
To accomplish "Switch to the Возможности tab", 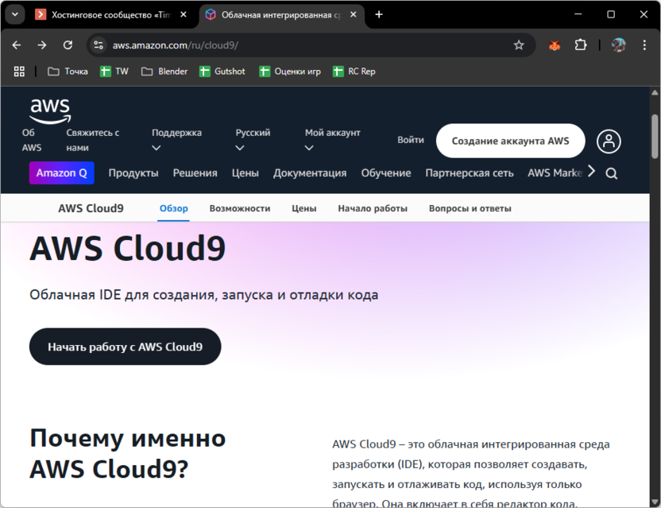I will [240, 208].
